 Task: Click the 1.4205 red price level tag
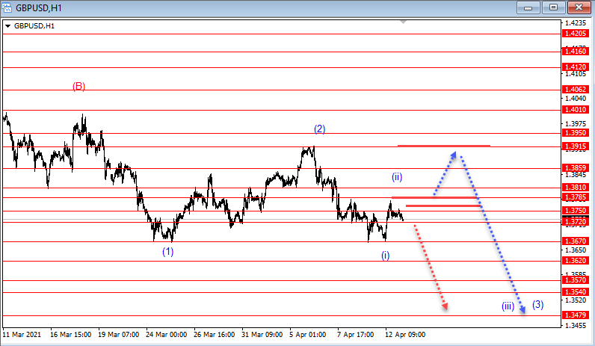coord(576,34)
